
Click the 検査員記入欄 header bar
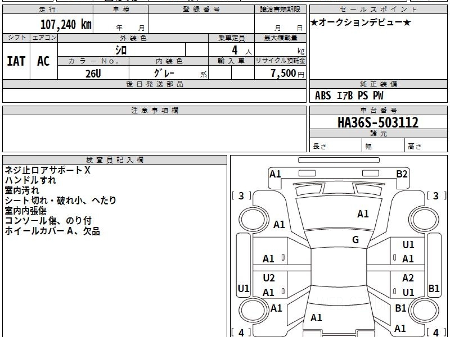[115, 160]
